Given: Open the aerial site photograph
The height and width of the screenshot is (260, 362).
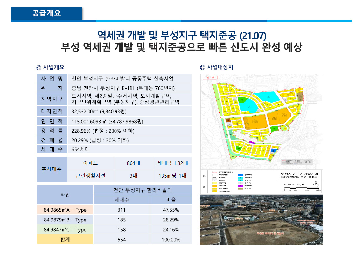Looking at the screenshot, I should [262, 220].
